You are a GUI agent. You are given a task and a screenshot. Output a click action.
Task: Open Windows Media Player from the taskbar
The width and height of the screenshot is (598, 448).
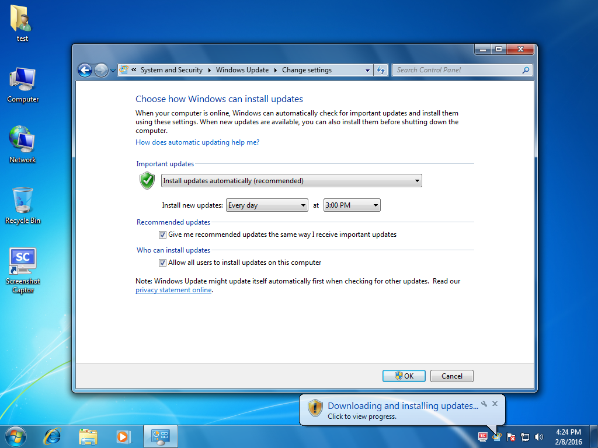123,436
